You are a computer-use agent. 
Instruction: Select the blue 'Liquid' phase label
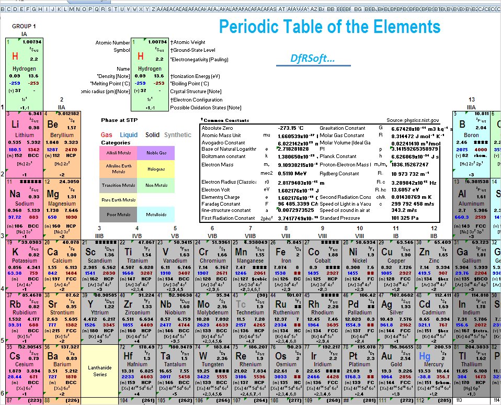click(129, 135)
